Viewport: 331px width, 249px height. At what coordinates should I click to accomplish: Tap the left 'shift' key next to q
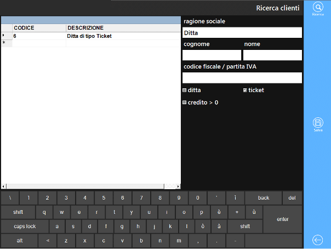(x=18, y=212)
